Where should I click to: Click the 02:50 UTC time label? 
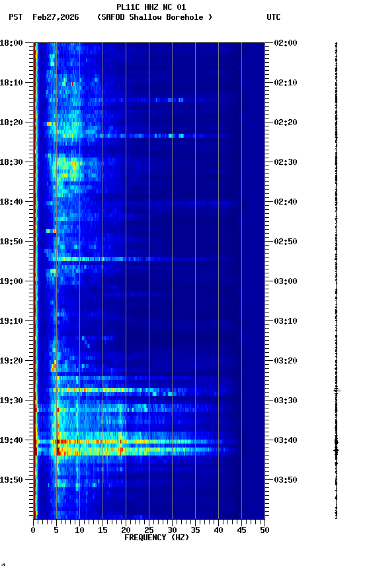pyautogui.click(x=286, y=242)
